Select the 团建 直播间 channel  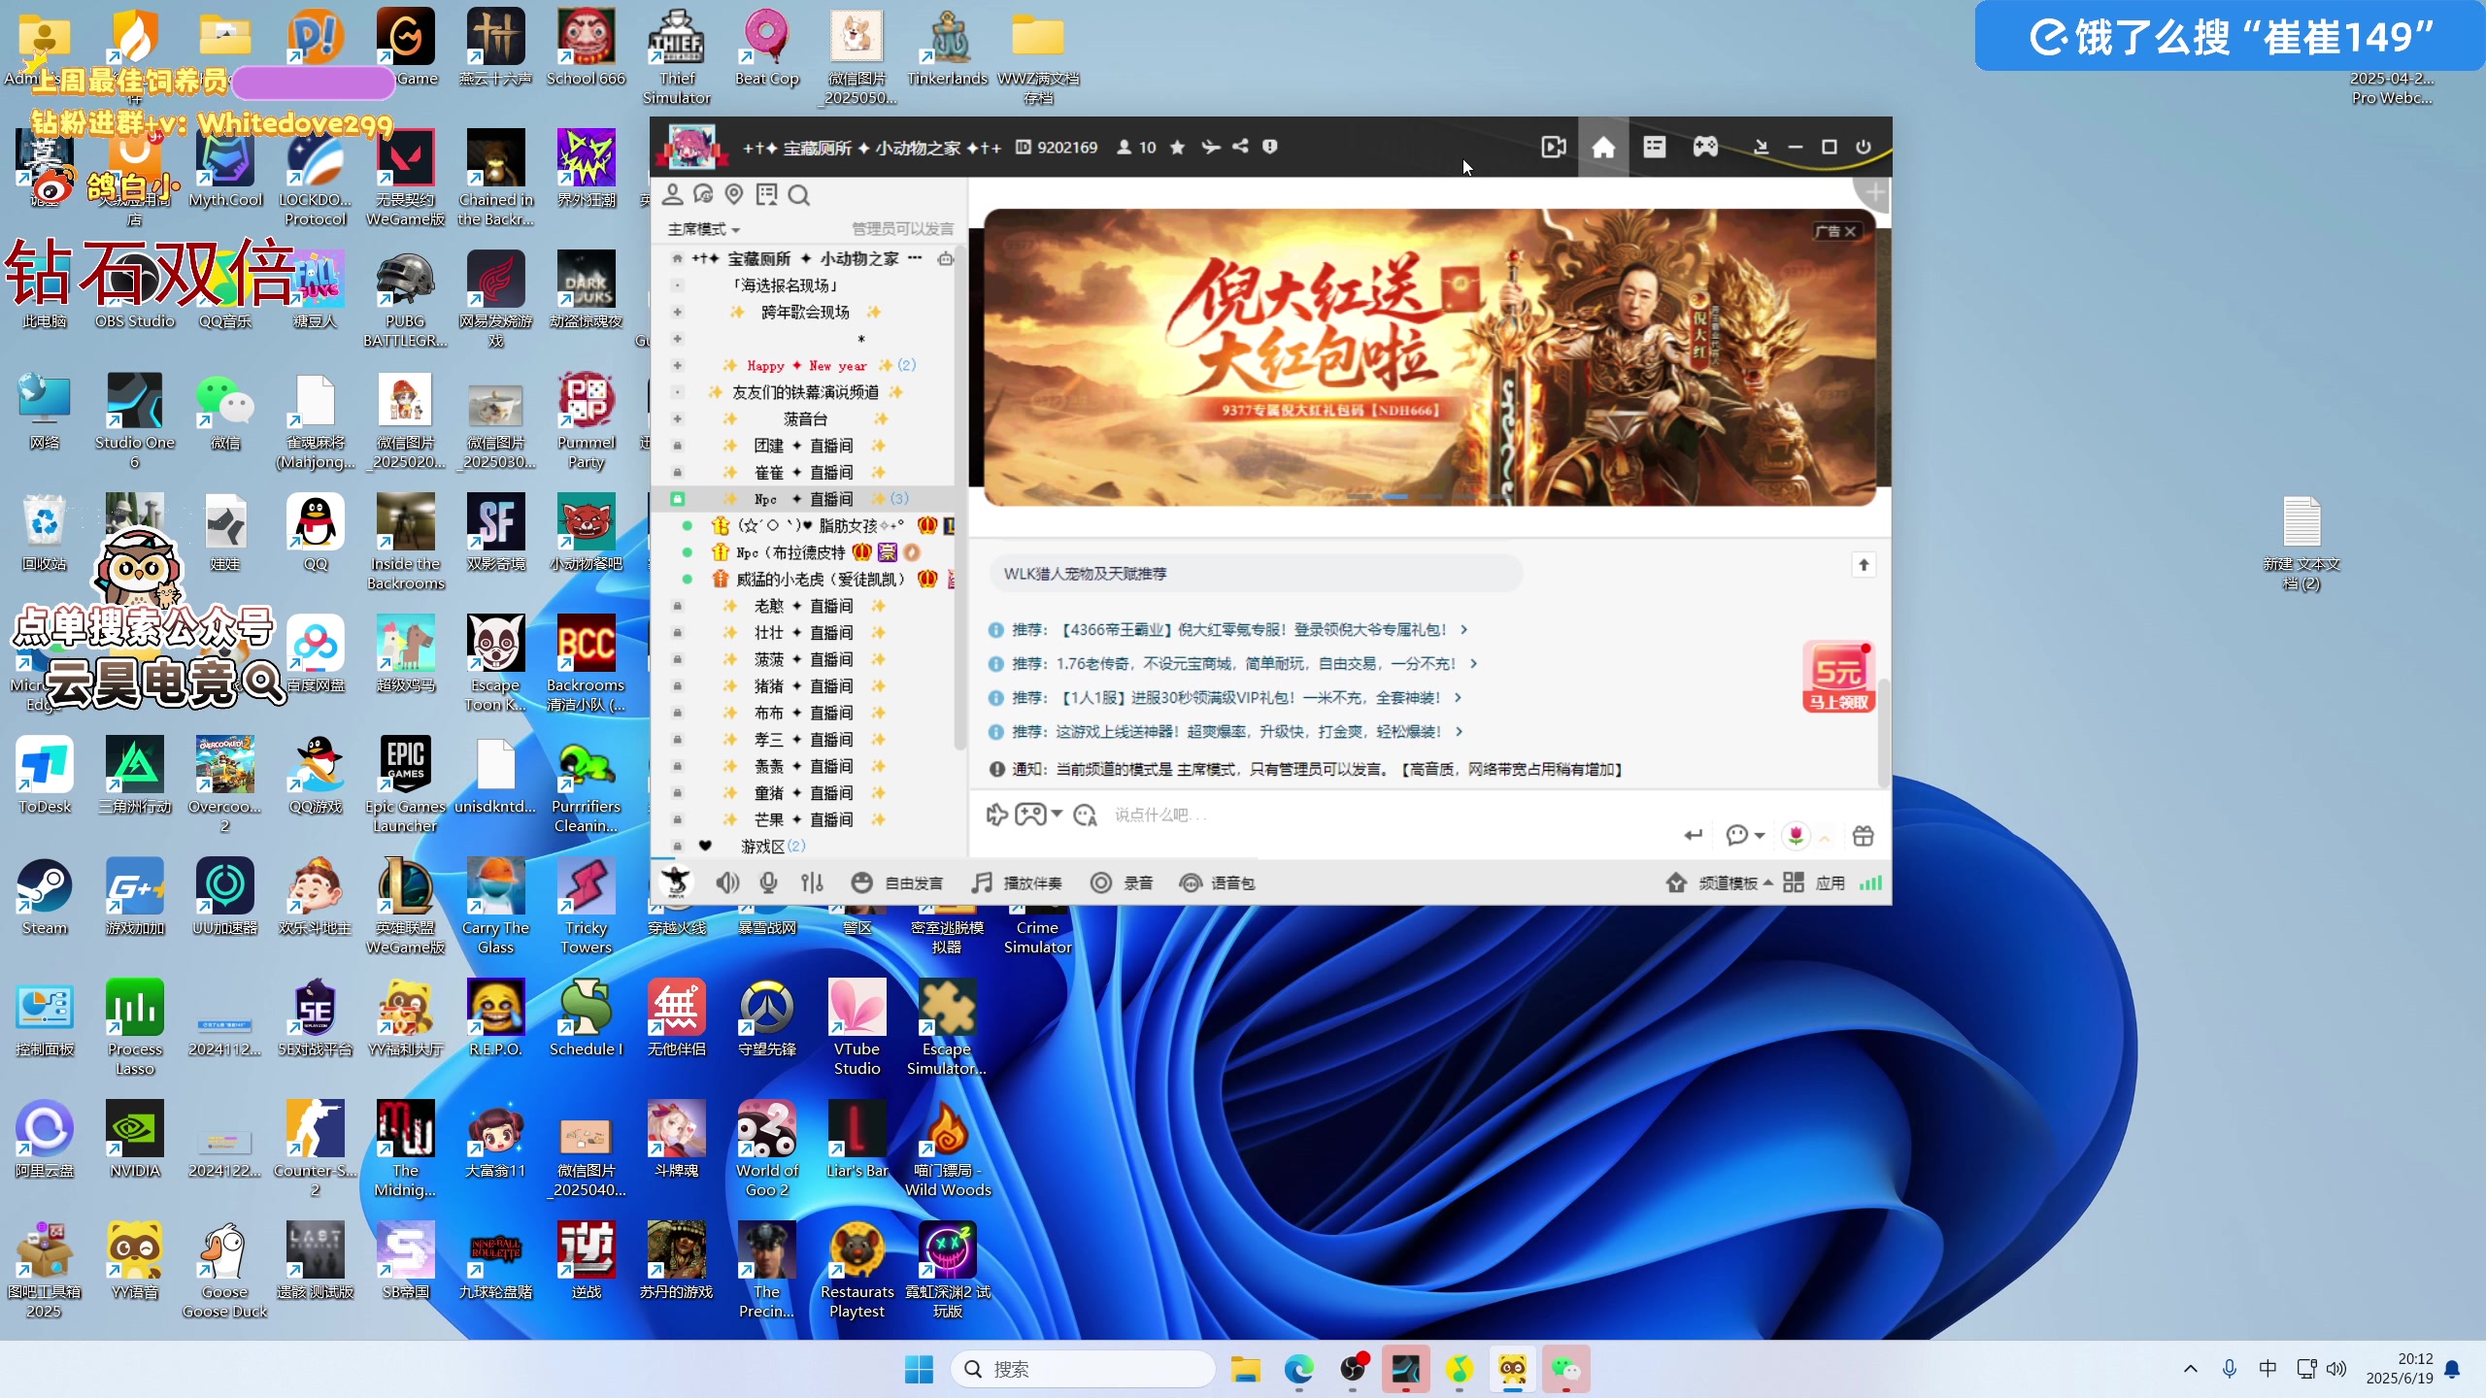pos(804,446)
